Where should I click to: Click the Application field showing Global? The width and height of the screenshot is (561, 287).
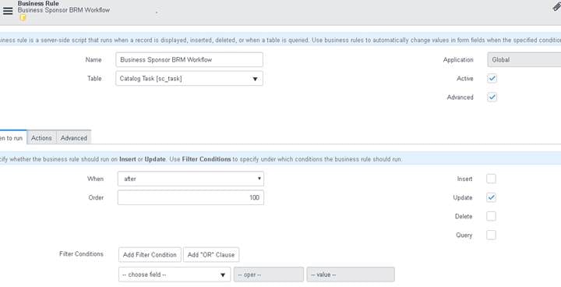[x=524, y=60]
